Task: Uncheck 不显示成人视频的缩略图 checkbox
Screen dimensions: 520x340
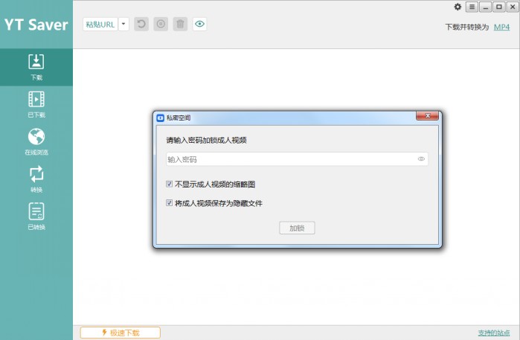Action: click(169, 184)
